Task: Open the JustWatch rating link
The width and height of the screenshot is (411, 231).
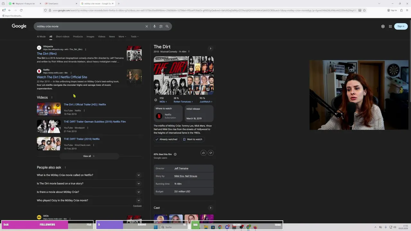Action: coord(206,102)
